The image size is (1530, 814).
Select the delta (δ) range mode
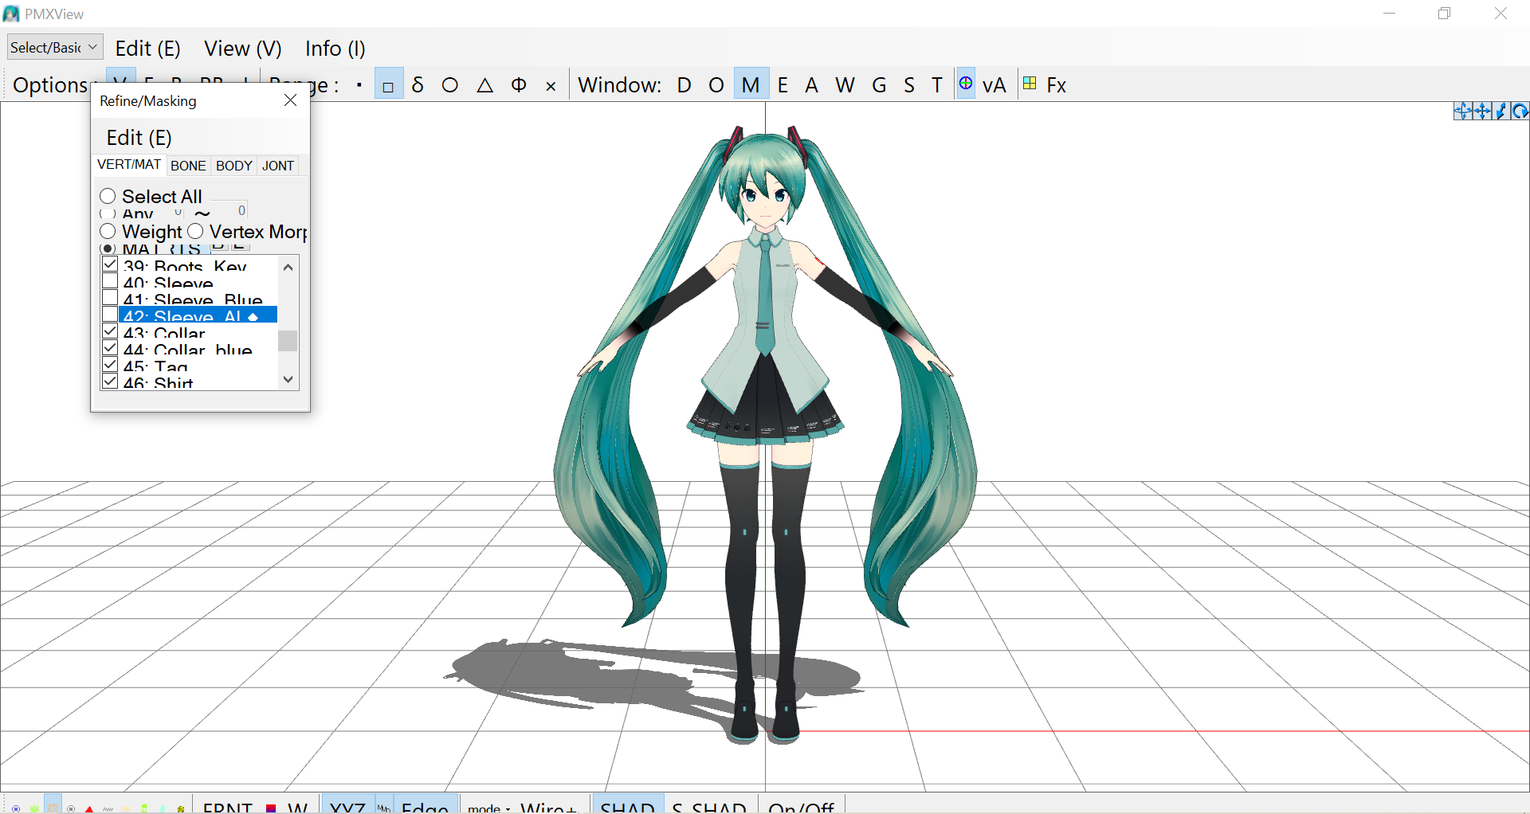pyautogui.click(x=418, y=85)
